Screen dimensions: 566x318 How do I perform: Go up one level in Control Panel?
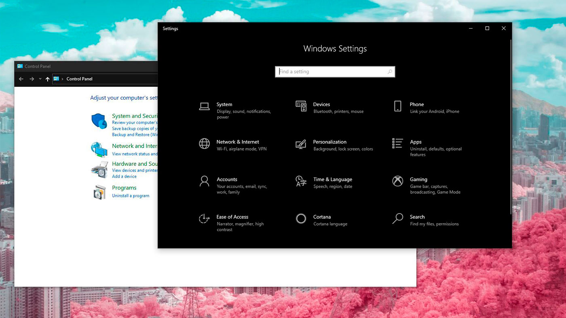click(47, 79)
